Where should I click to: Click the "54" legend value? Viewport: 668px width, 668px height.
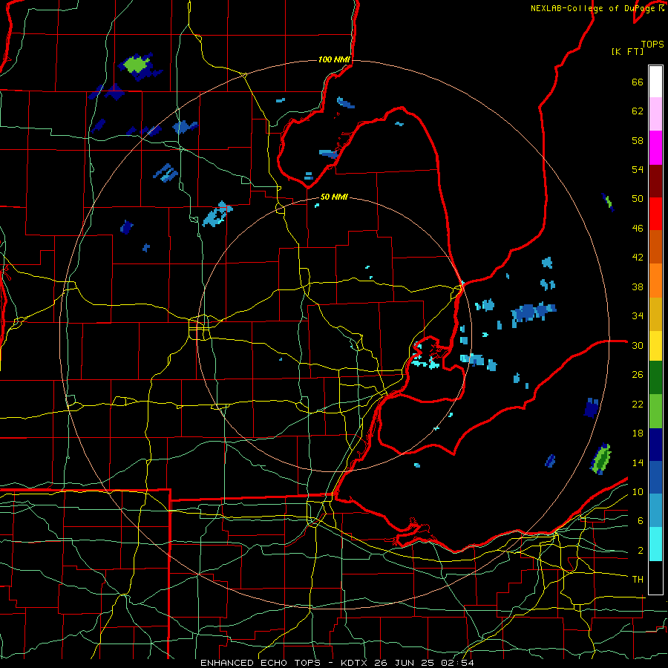(638, 169)
